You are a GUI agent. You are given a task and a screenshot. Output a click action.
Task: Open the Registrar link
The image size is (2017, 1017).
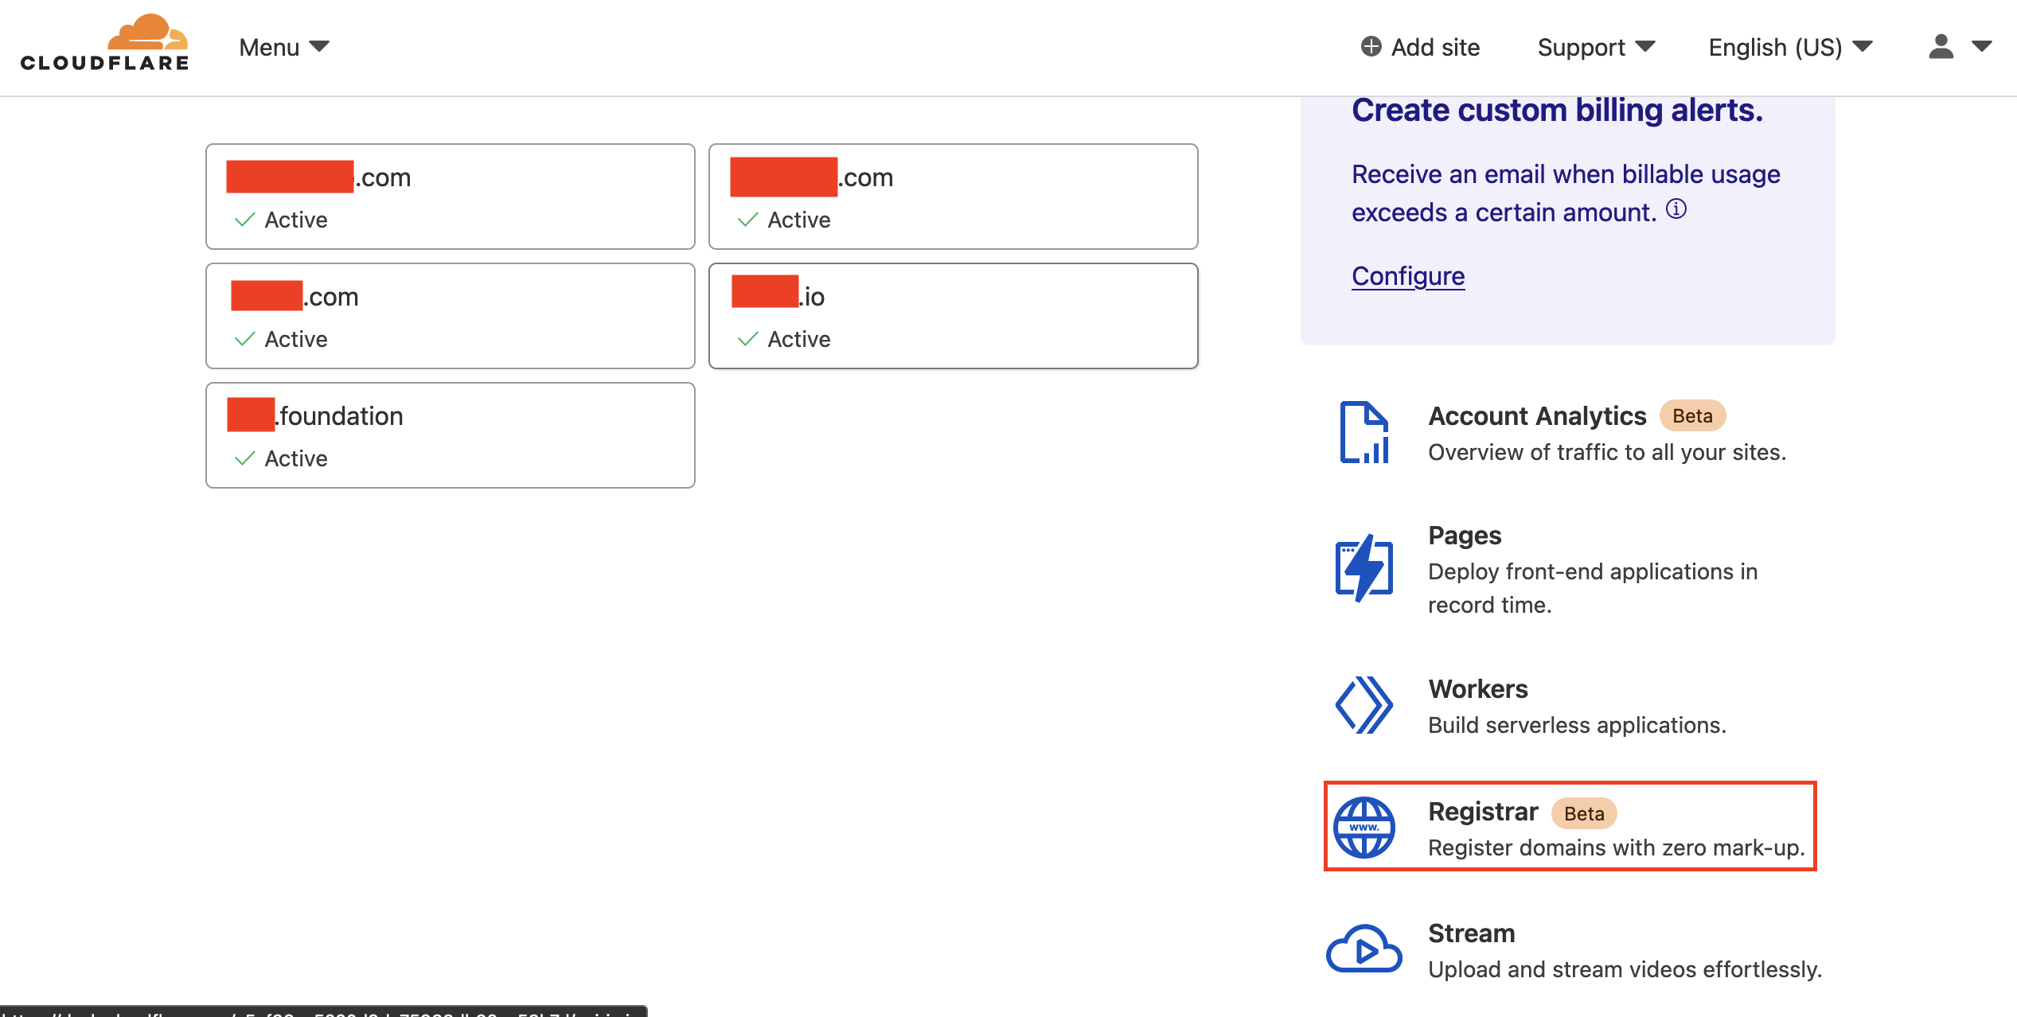coord(1483,812)
